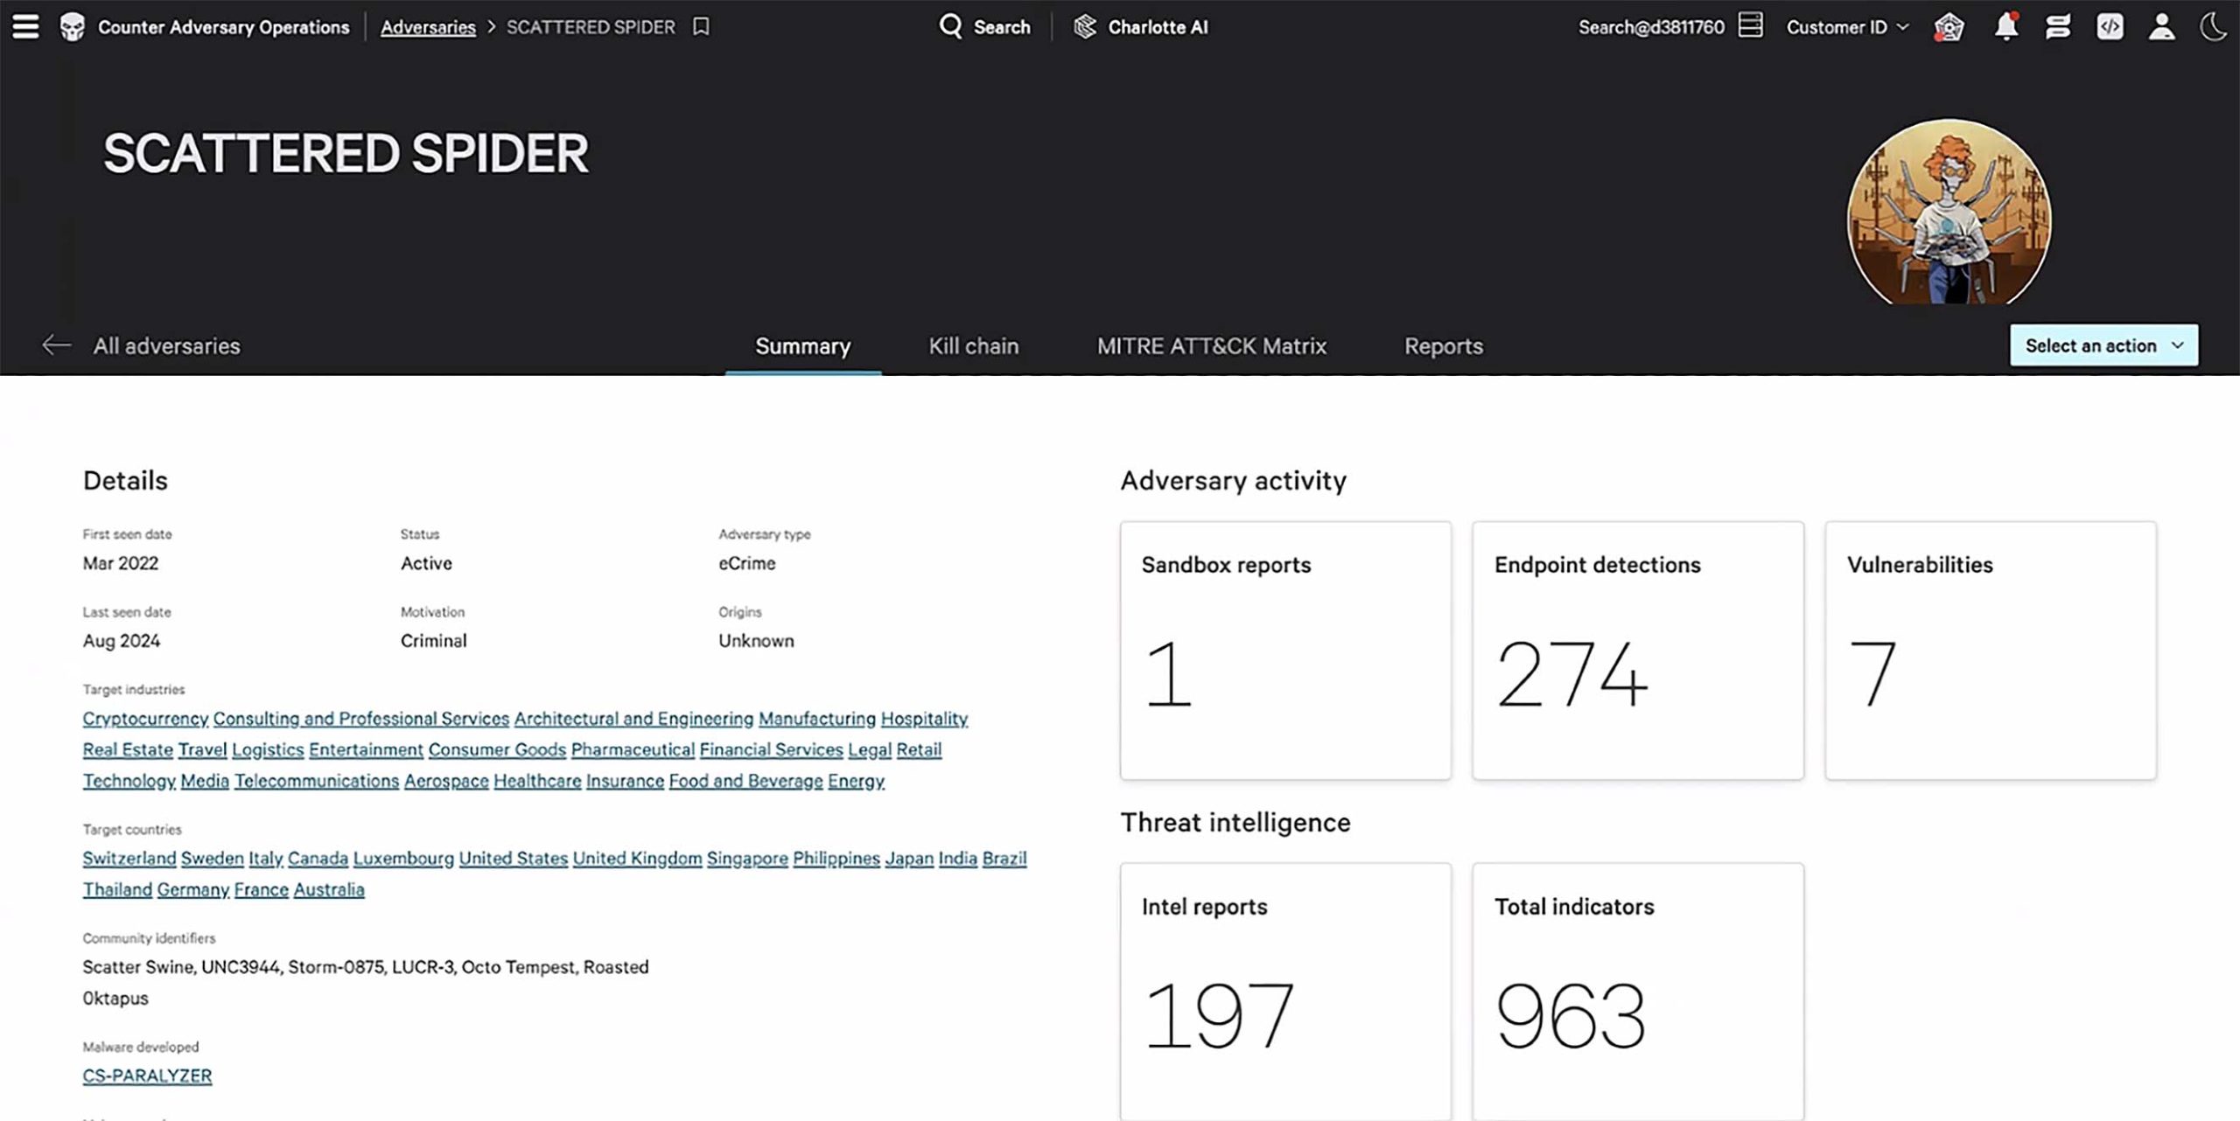Click the Logistics industry link
2240x1121 pixels.
pyautogui.click(x=268, y=750)
